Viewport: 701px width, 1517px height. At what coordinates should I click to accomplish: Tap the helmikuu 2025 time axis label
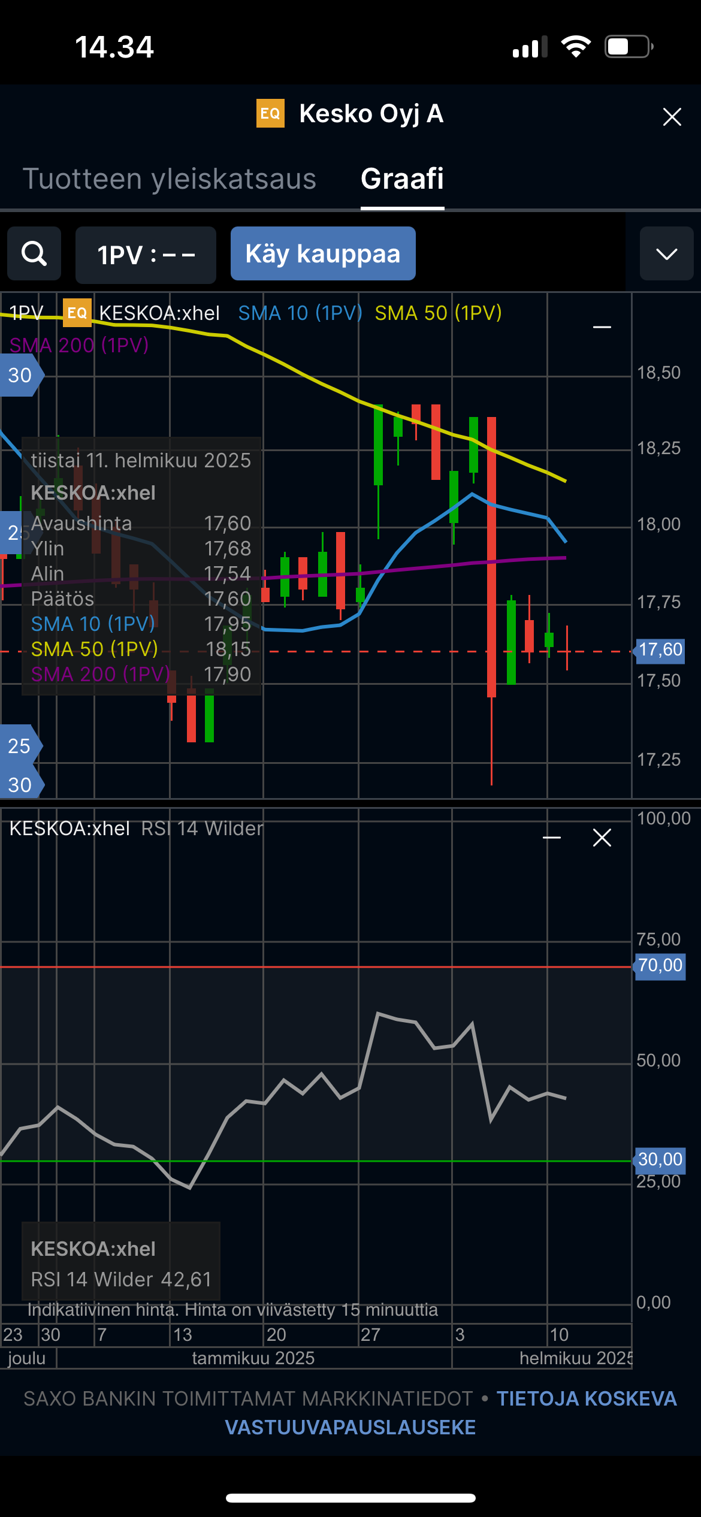click(x=576, y=1358)
